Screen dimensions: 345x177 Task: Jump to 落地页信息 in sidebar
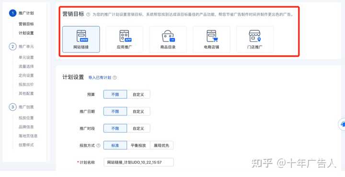(x=28, y=136)
